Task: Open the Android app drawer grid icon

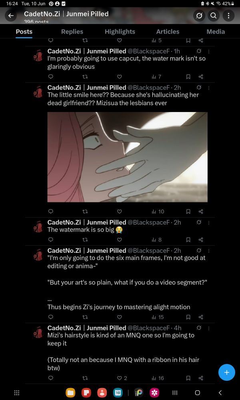Action: (x=16, y=393)
